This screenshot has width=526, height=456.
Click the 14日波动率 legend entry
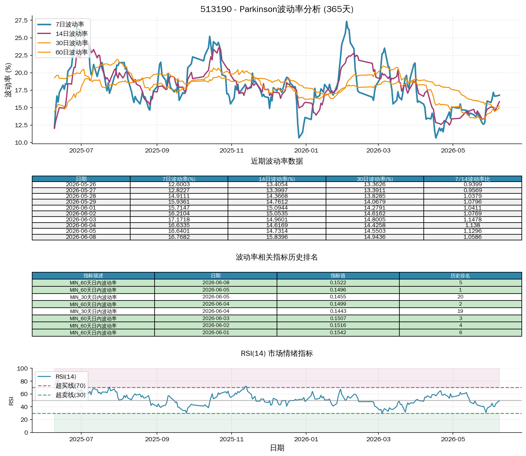[63, 34]
